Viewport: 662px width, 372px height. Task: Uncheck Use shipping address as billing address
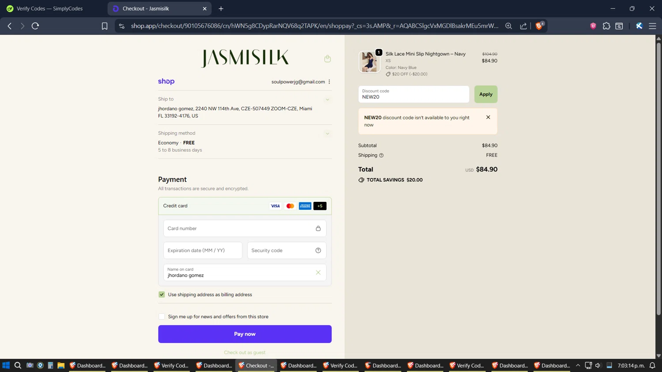pos(162,294)
